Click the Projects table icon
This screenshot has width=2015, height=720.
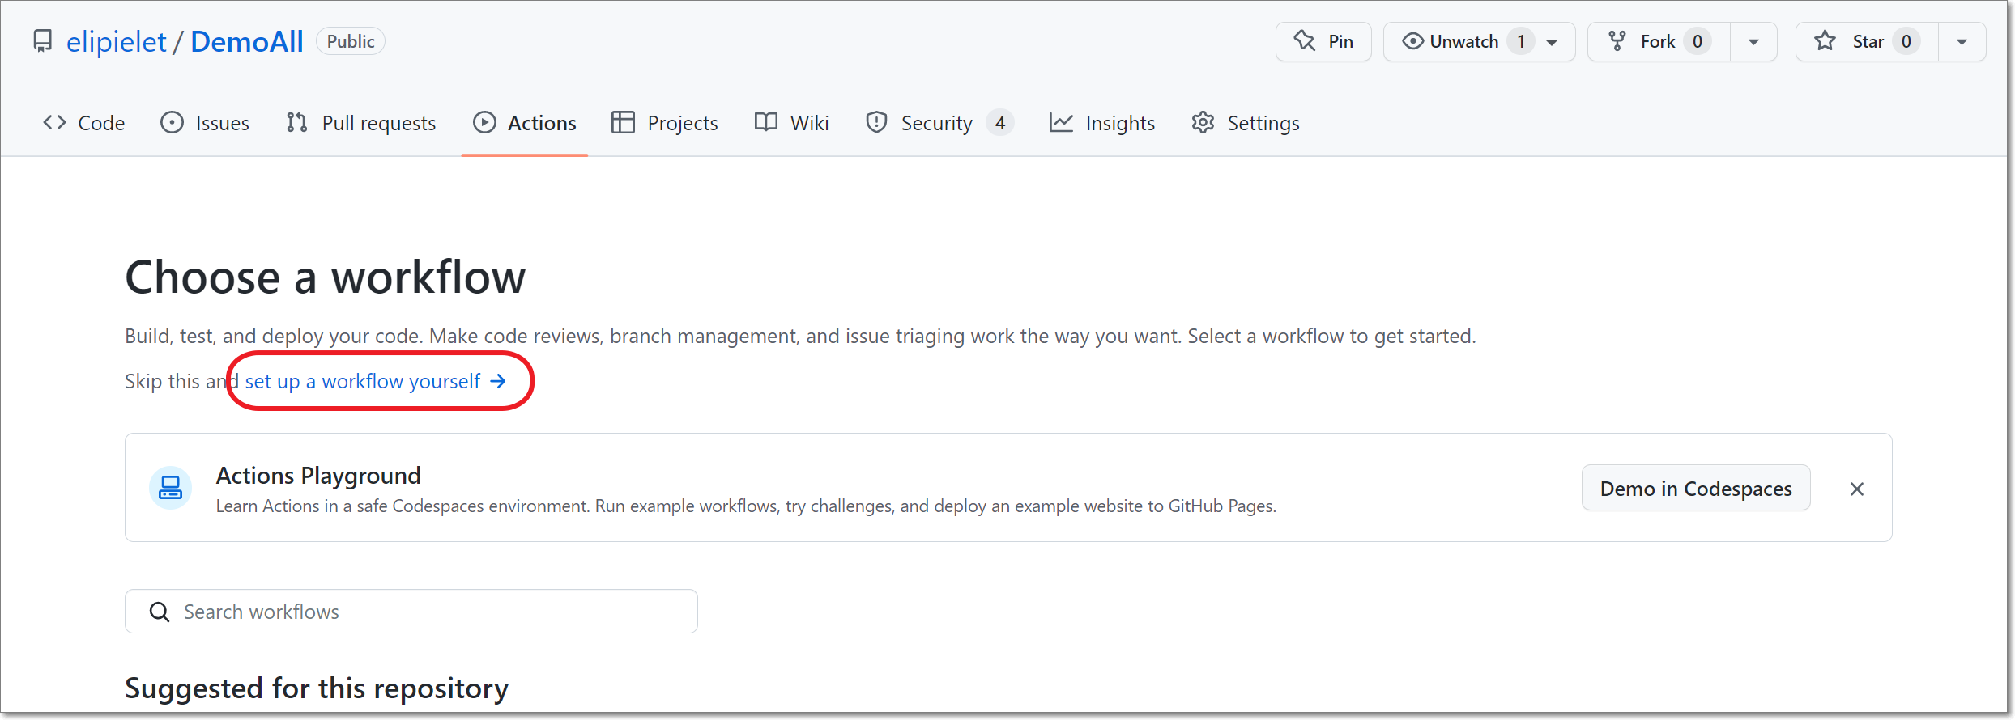pos(623,122)
